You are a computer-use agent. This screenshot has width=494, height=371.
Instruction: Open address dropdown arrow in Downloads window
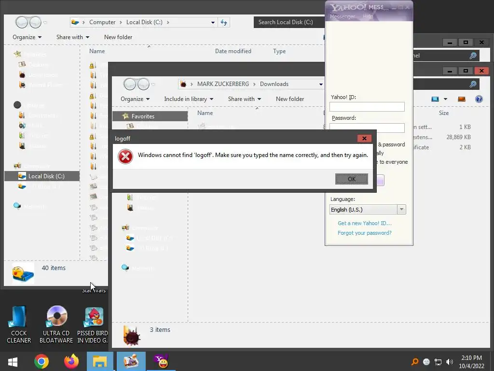(x=321, y=84)
